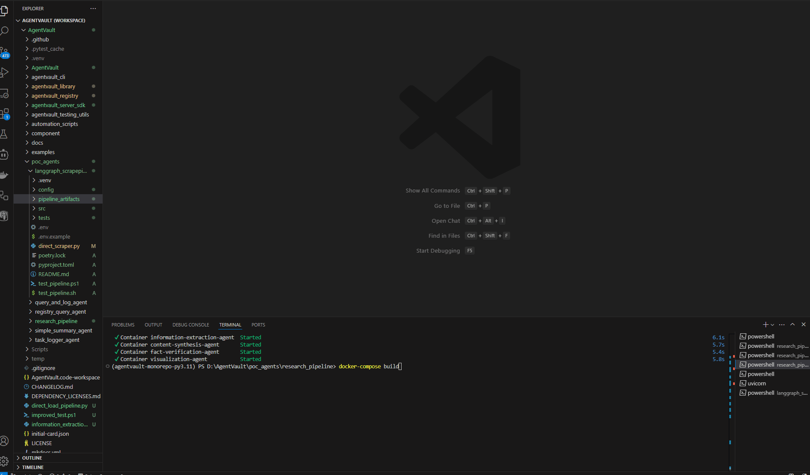Open the Testing flask icon view
This screenshot has width=810, height=475.
4,134
